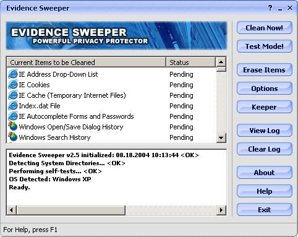The image size is (298, 237).
Task: Click the Ready. log line
Action: [x=19, y=187]
